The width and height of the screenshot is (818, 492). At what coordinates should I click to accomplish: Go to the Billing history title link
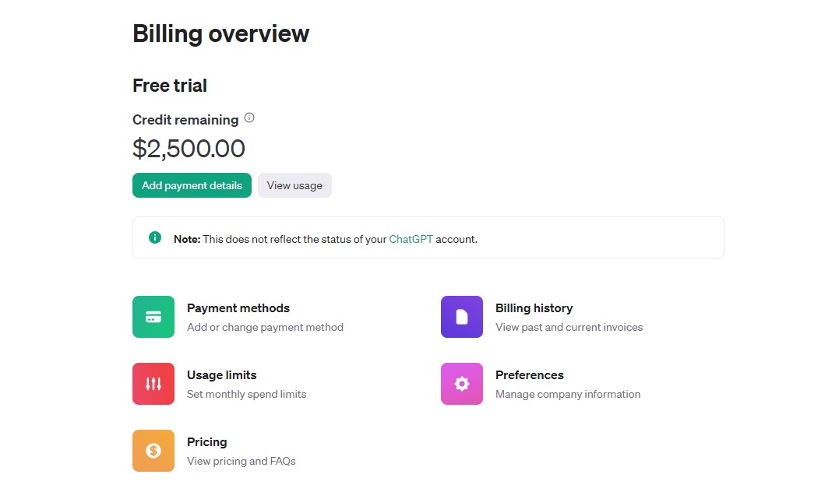point(534,308)
